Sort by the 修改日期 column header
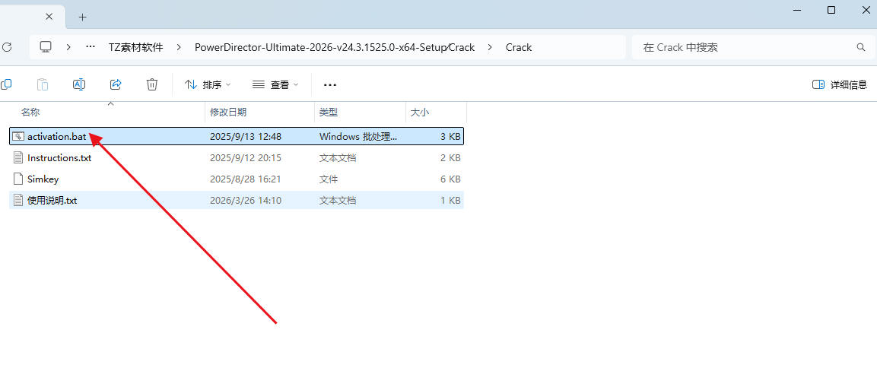 point(227,113)
